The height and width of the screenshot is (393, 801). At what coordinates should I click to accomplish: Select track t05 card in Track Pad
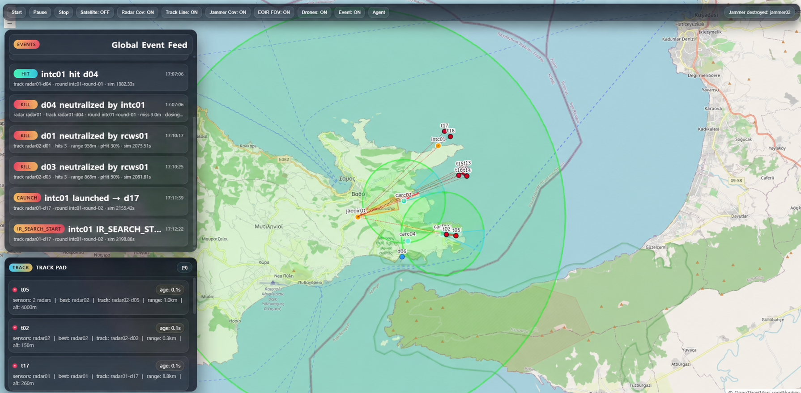tap(98, 298)
